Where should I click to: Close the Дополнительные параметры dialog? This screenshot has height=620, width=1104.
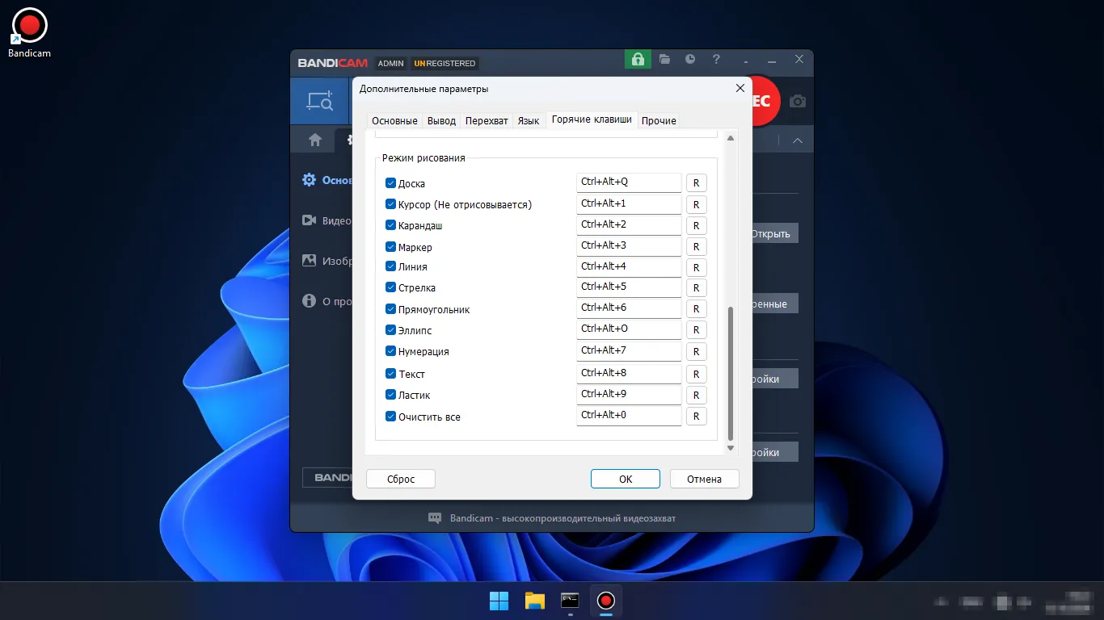[x=740, y=88]
